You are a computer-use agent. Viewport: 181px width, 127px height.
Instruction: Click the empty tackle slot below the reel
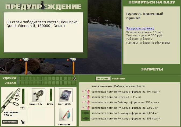point(41,116)
